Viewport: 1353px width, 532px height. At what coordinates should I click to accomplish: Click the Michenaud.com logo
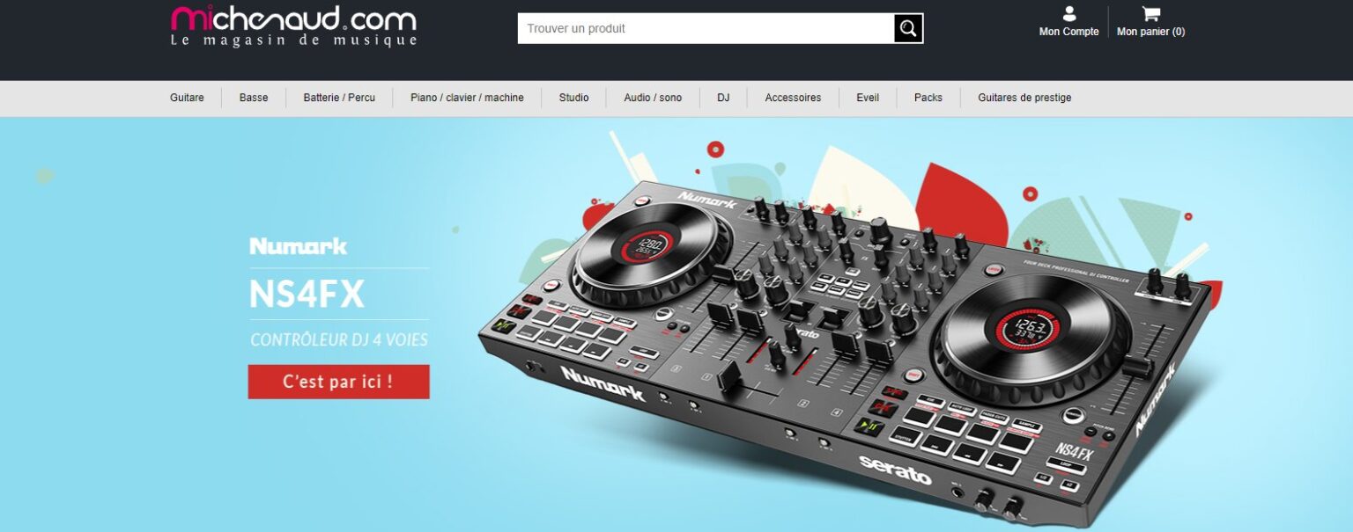coord(294,27)
